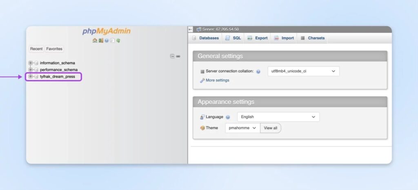The image size is (418, 190).
Task: Open the Charsets tab
Action: point(312,38)
